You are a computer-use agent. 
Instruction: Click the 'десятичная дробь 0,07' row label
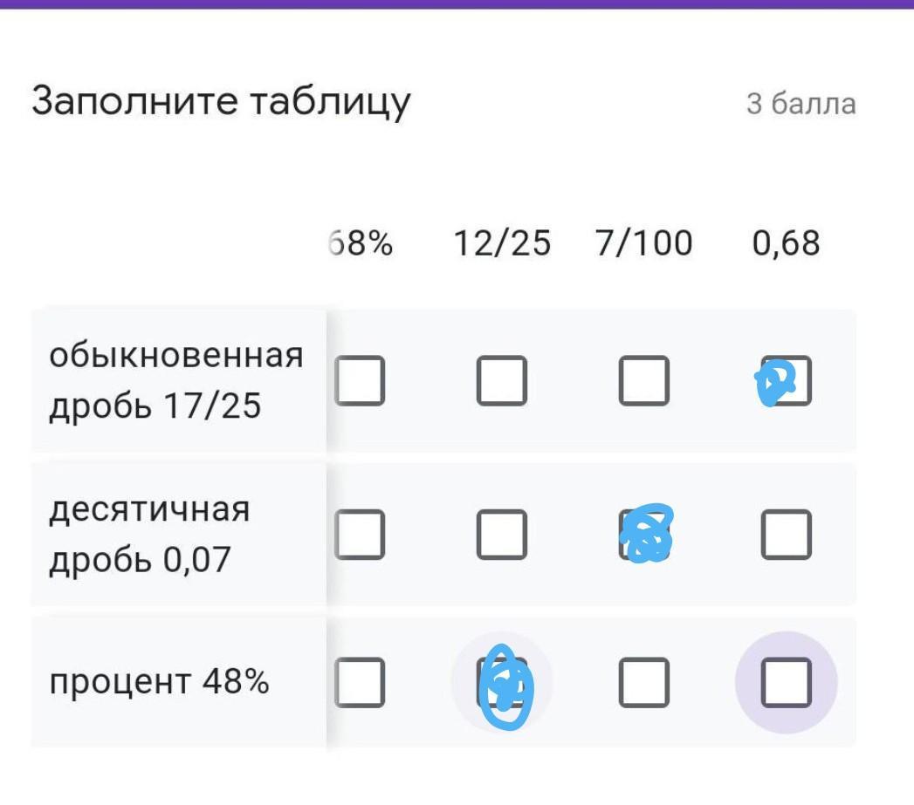(x=149, y=534)
